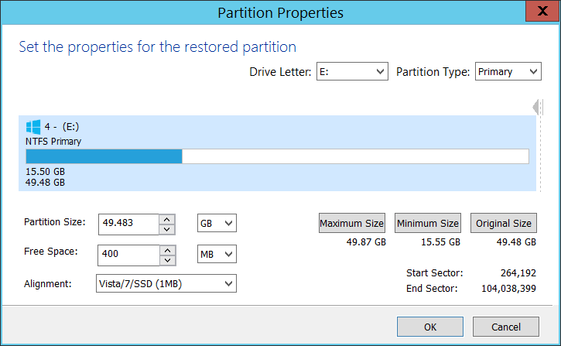Click the Original Size button
Screen dimensions: 561x346
click(504, 223)
